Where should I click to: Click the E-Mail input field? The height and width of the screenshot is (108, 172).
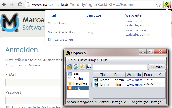coord(33,83)
